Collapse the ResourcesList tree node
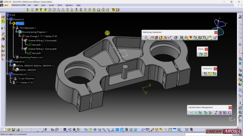The height and width of the screenshot is (136, 243). point(7,74)
